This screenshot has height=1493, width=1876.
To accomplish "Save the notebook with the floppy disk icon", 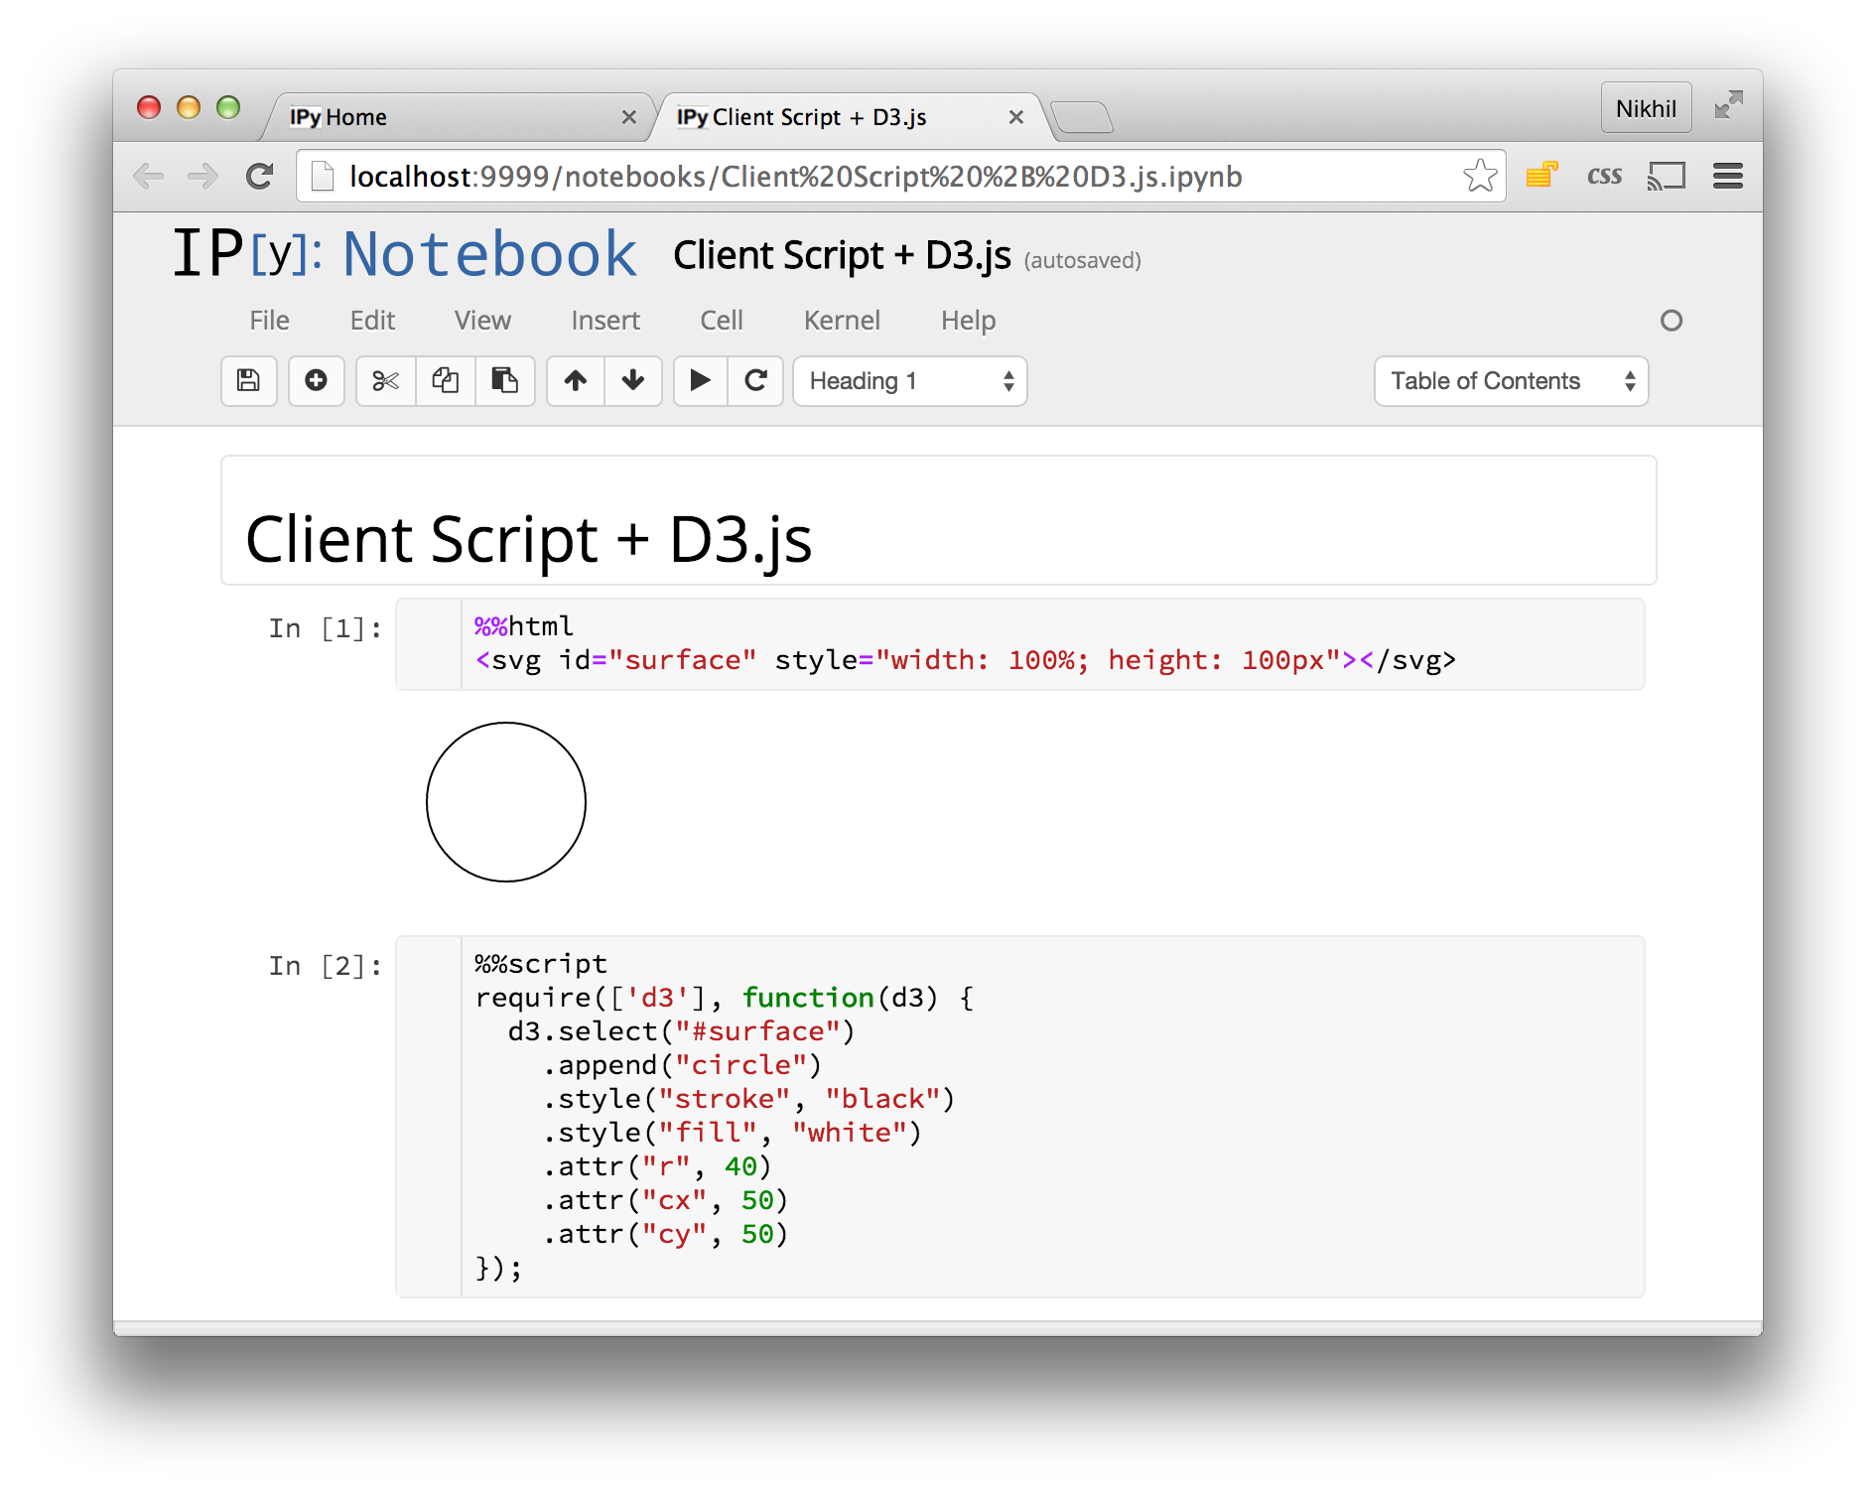I will click(248, 381).
